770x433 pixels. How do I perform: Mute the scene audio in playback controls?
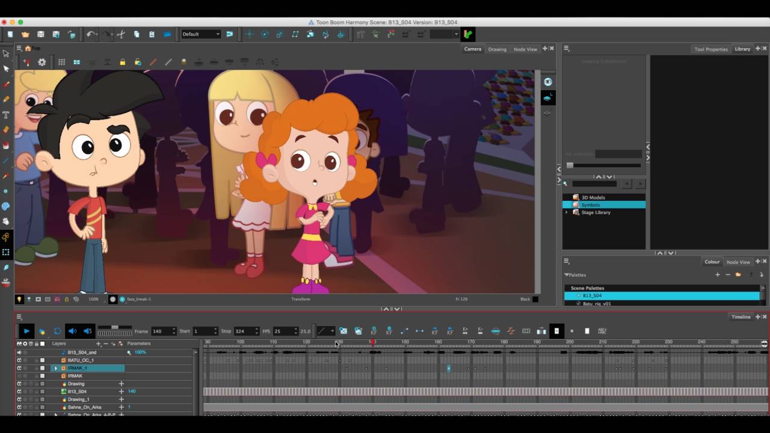click(72, 331)
